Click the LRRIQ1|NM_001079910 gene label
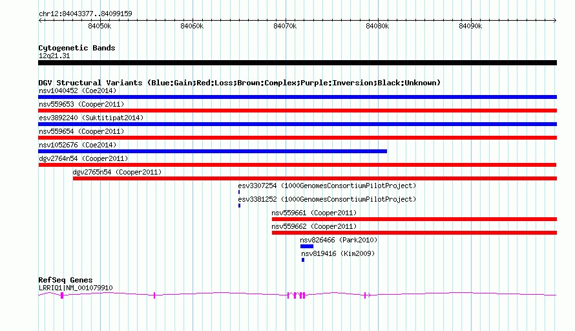The width and height of the screenshot is (575, 331). click(x=76, y=288)
